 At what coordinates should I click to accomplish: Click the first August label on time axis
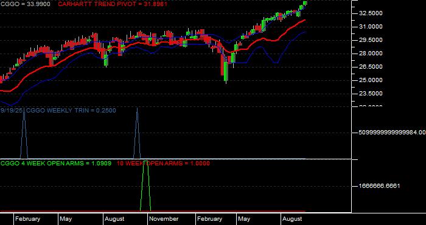point(114,219)
